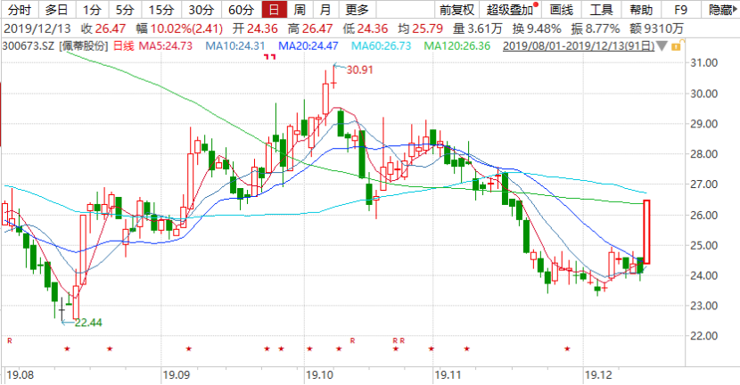Screen dimensions: 740x385
Task: Open the 前复权 adjustment menu
Action: click(x=456, y=10)
